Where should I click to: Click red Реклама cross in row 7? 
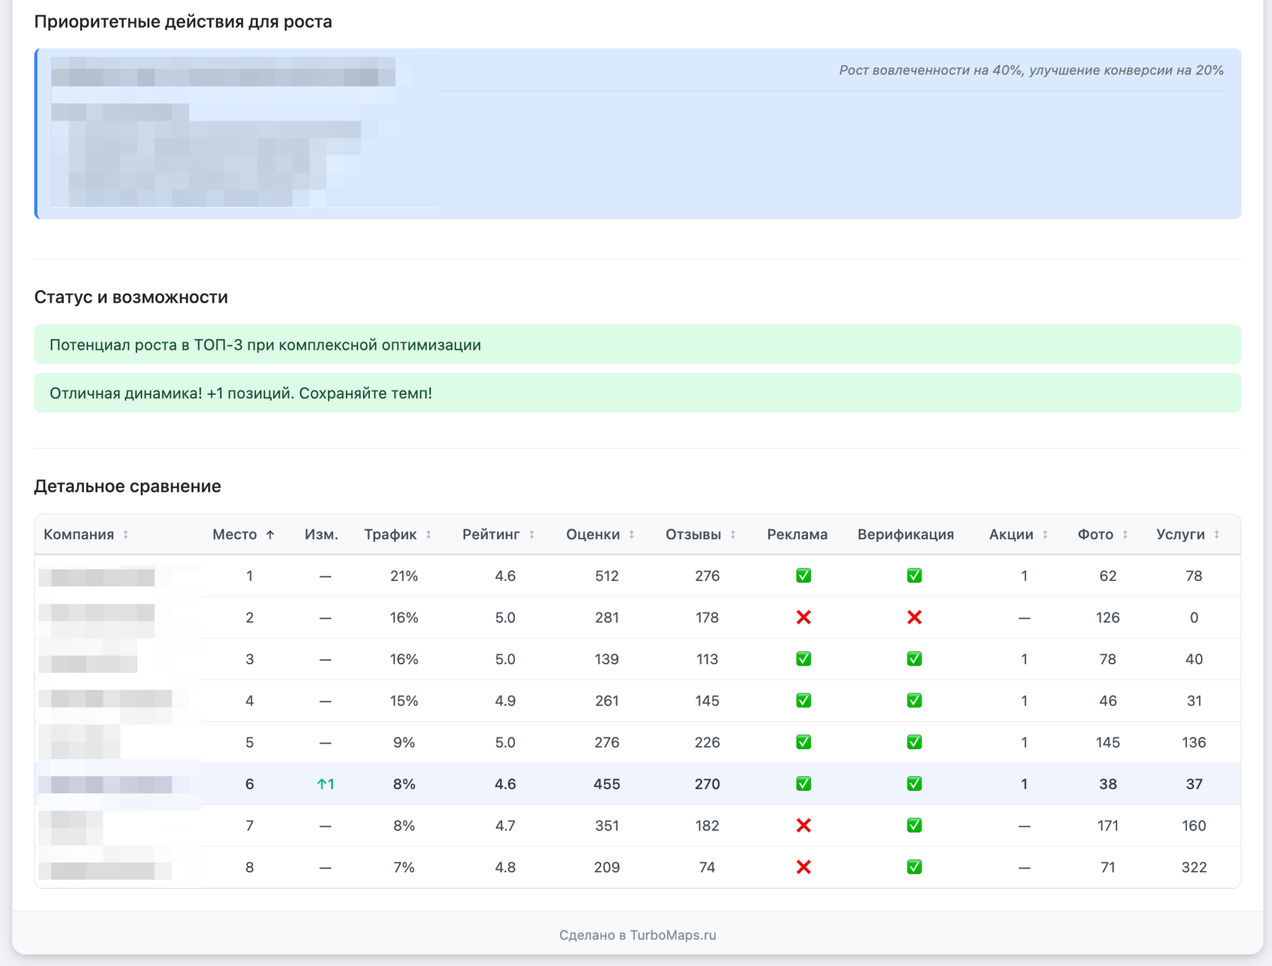803,826
